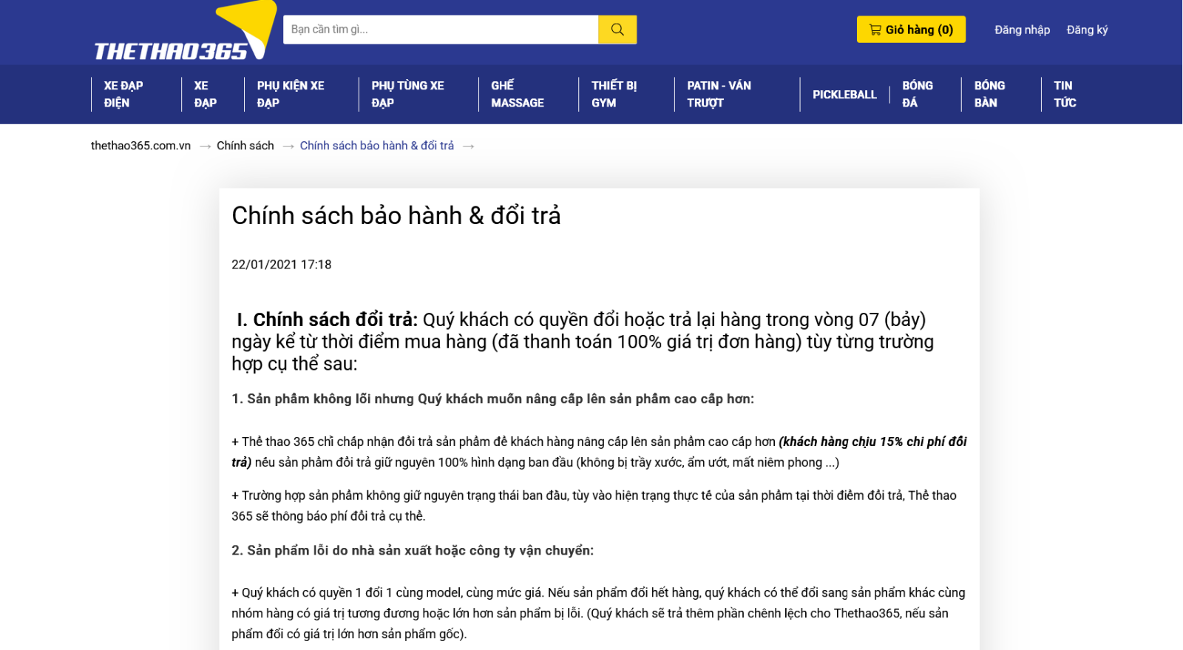Image resolution: width=1183 pixels, height=650 pixels.
Task: Select the Pickleball menu item
Action: click(x=844, y=95)
